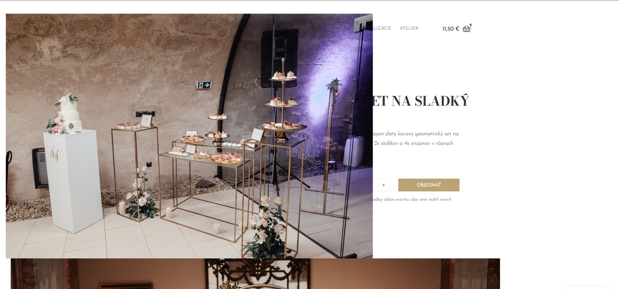Focus the quantity input beside the plus
This screenshot has height=289, width=619.
(375, 185)
